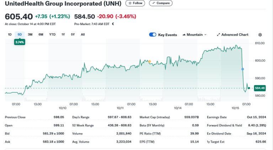Click the target estimate value 625.66
This screenshot has height=150, width=273.
(x=261, y=142)
